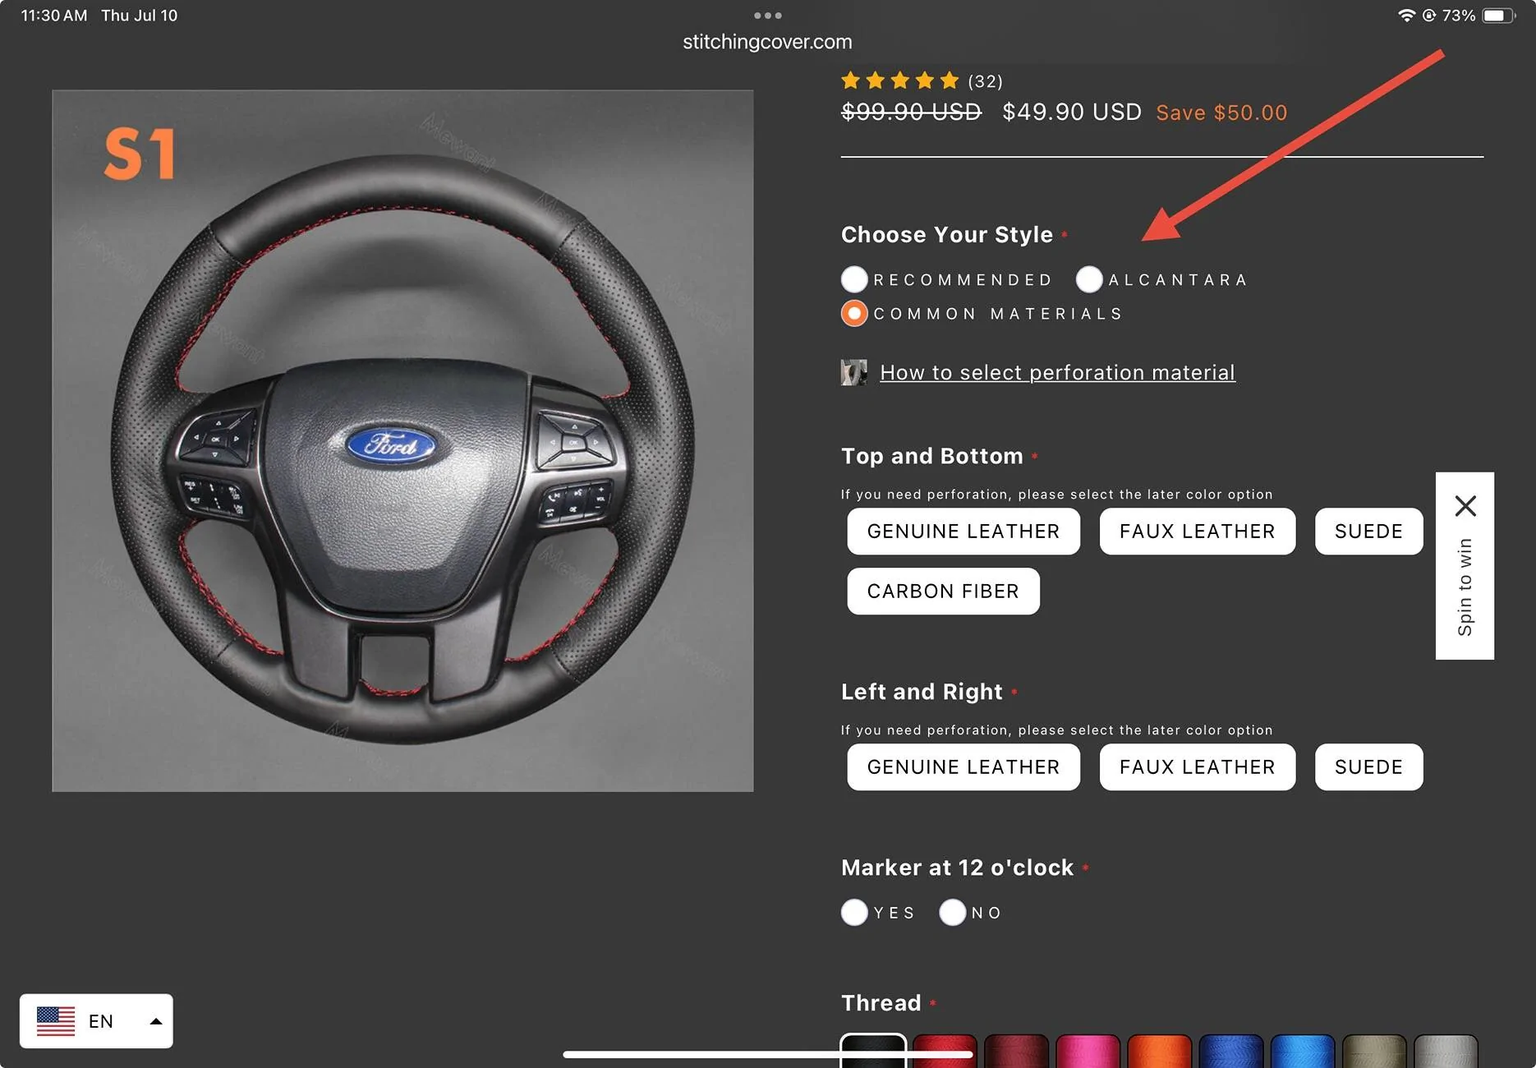Tap the rotation lock status icon
Screen dimensions: 1536x1068
coord(1429,15)
